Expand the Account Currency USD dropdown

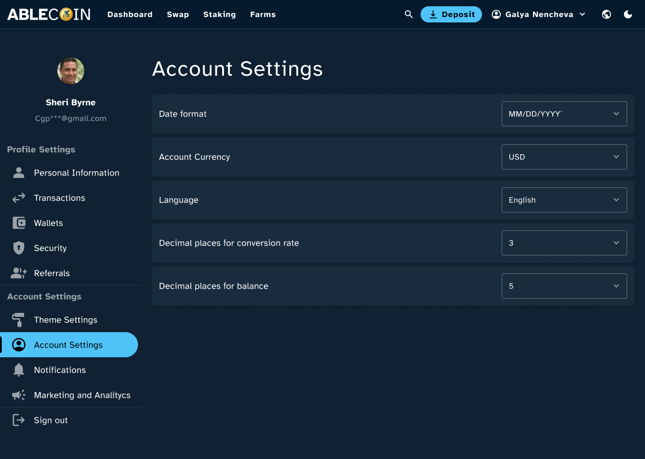coord(564,157)
